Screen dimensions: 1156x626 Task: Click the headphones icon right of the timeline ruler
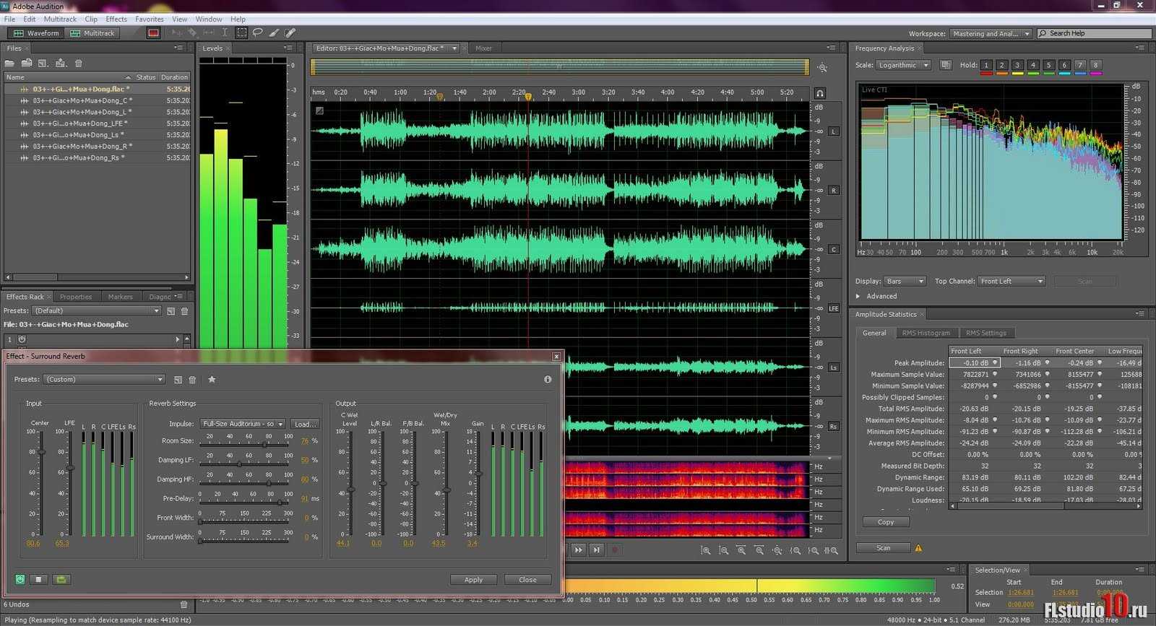pyautogui.click(x=820, y=93)
